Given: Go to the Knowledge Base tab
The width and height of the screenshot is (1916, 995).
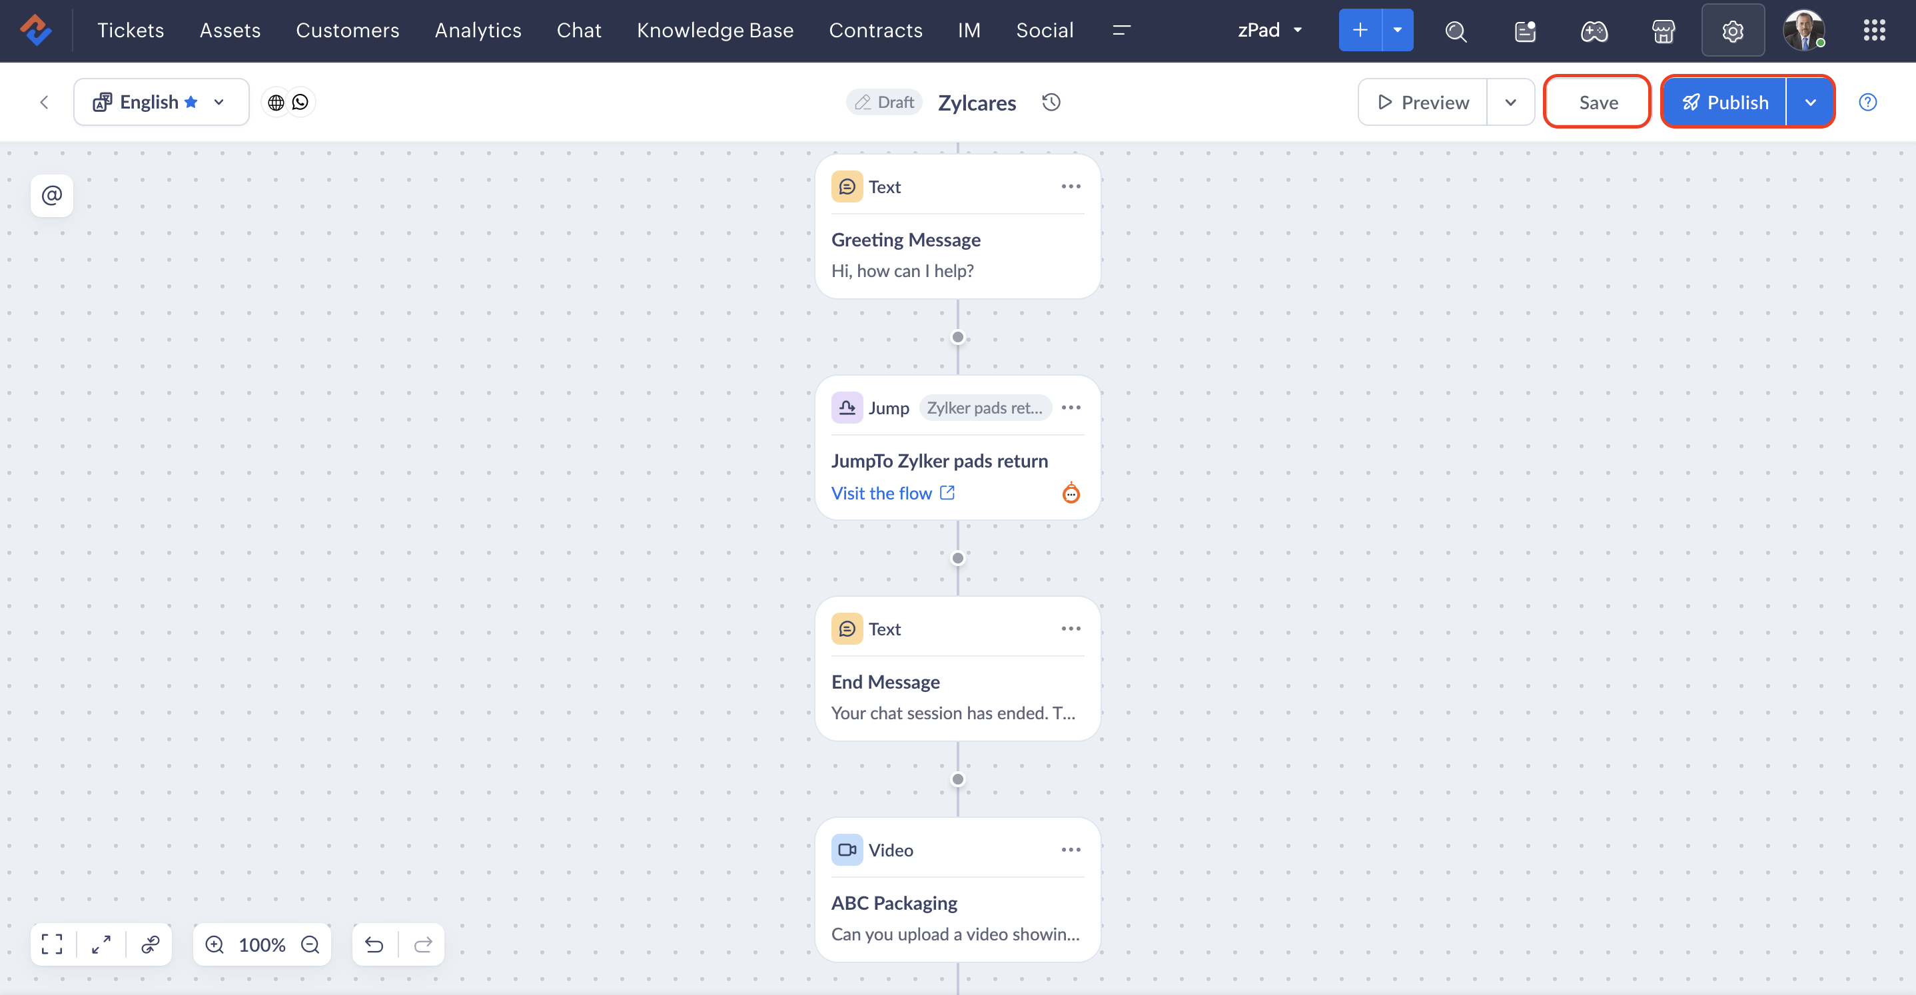Looking at the screenshot, I should pos(715,30).
